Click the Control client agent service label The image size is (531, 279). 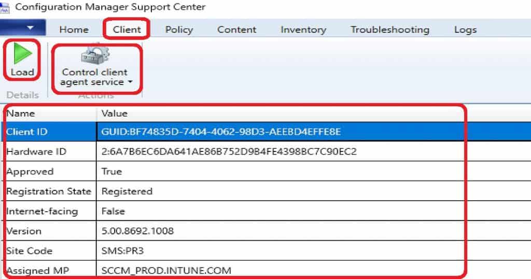click(95, 77)
